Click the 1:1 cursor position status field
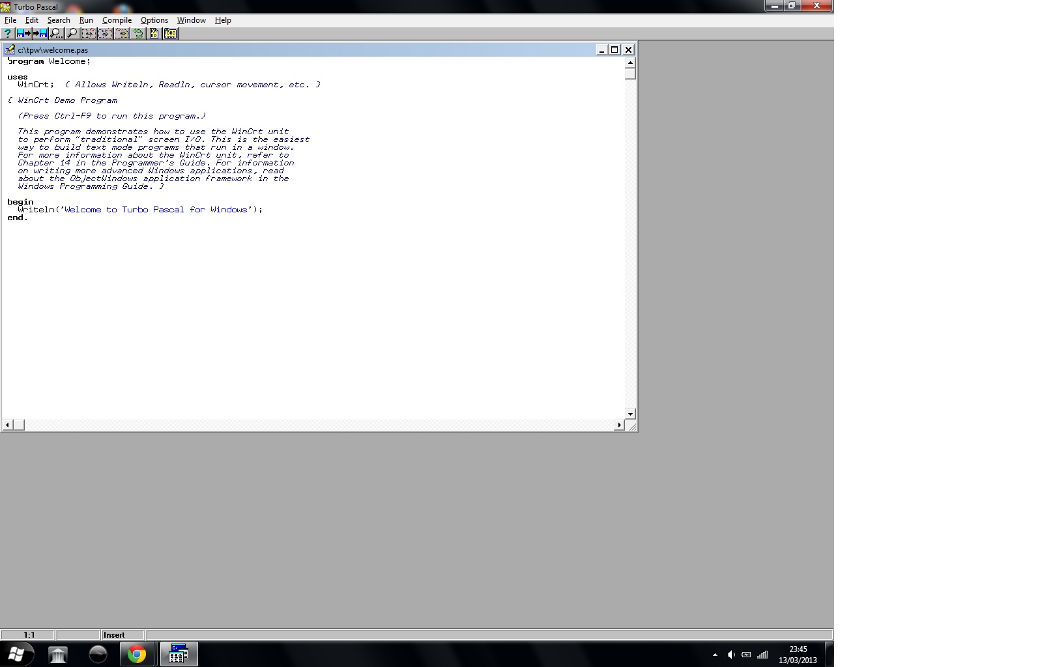The image size is (1040, 667). pos(28,635)
